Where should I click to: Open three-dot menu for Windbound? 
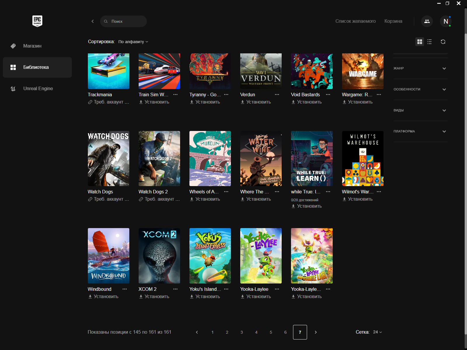click(x=125, y=289)
